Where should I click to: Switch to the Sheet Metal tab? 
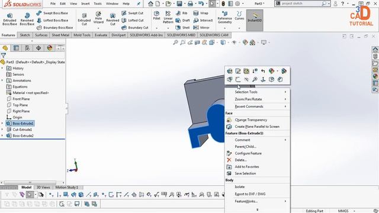(x=60, y=35)
